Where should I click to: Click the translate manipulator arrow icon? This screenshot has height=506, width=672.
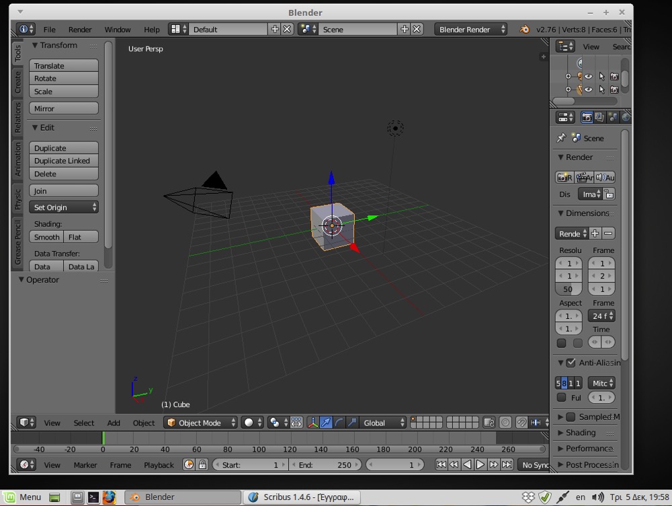[327, 423]
